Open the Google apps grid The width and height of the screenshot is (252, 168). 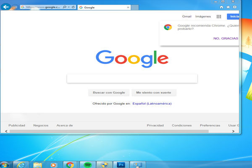click(219, 16)
